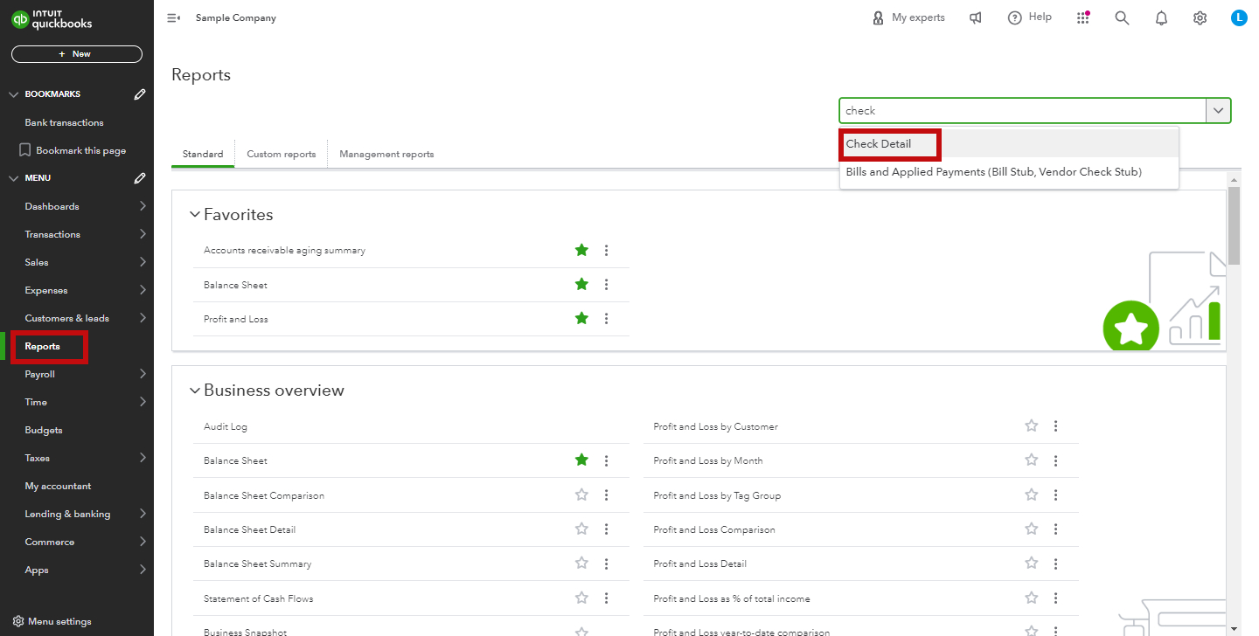Click the search magnifier icon

[x=1122, y=17]
